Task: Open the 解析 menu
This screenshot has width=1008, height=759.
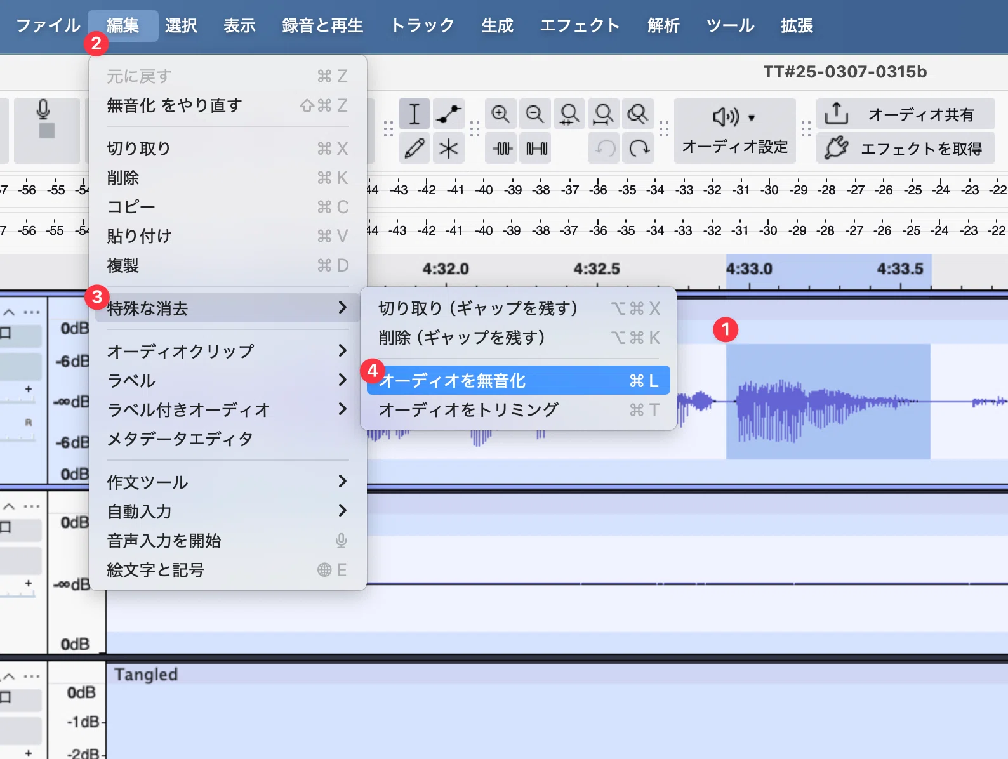Action: tap(663, 26)
